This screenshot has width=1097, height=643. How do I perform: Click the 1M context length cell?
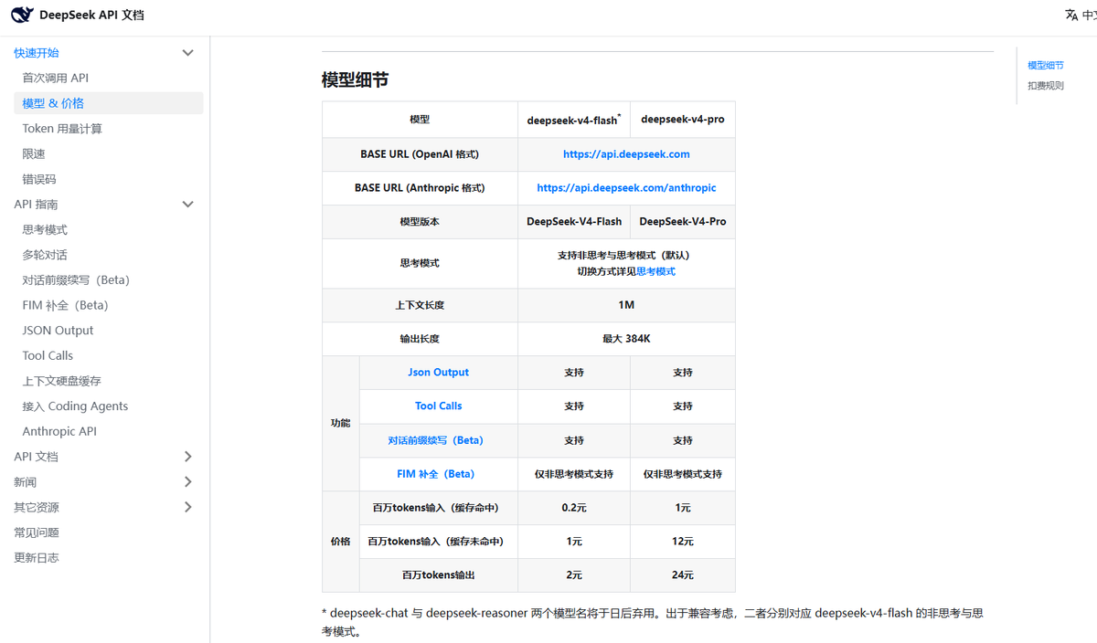coord(626,305)
